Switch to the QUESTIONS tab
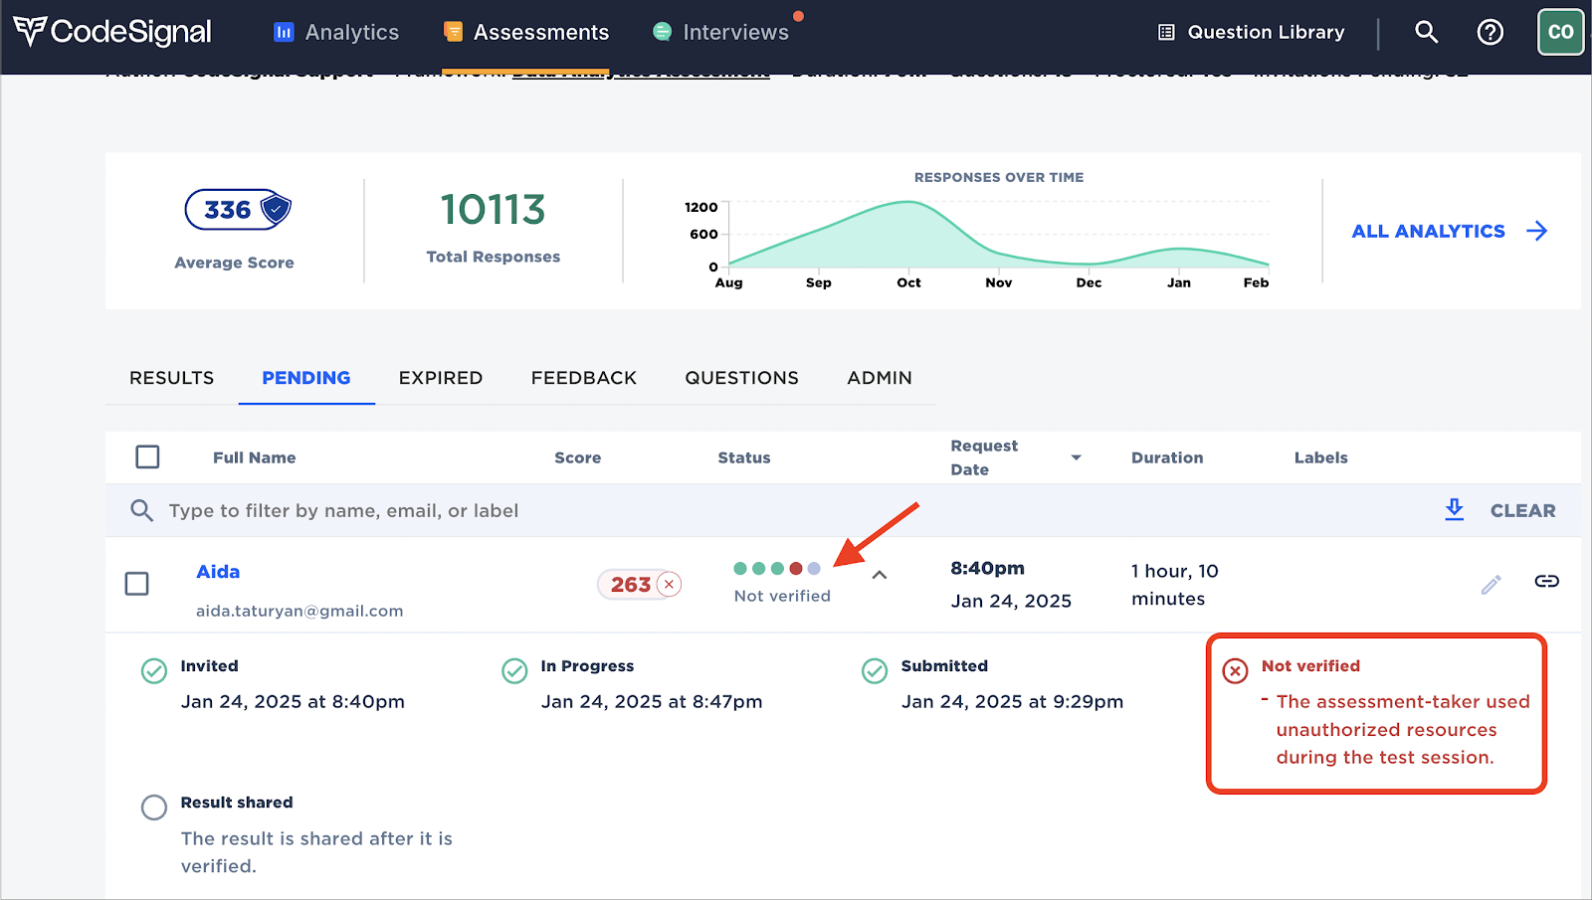This screenshot has width=1592, height=900. 741,378
